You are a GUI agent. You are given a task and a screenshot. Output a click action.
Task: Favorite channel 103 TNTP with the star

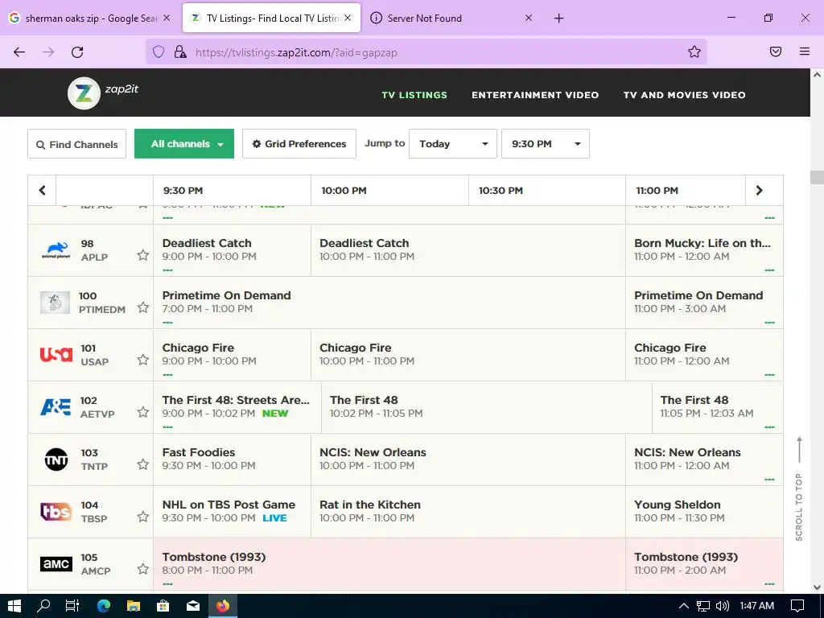pos(143,464)
